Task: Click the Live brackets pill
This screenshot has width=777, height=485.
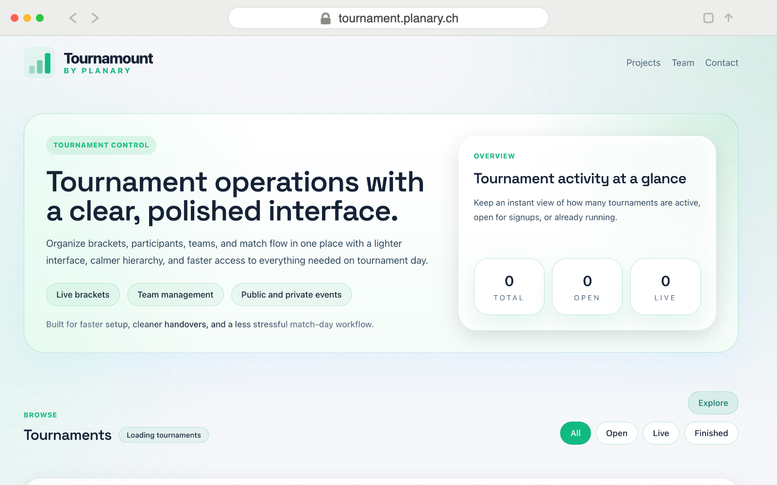Action: click(x=83, y=294)
